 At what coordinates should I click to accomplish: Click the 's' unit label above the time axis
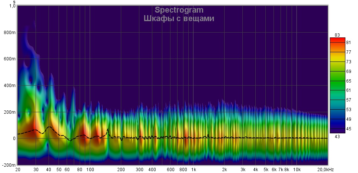[x=14, y=2]
